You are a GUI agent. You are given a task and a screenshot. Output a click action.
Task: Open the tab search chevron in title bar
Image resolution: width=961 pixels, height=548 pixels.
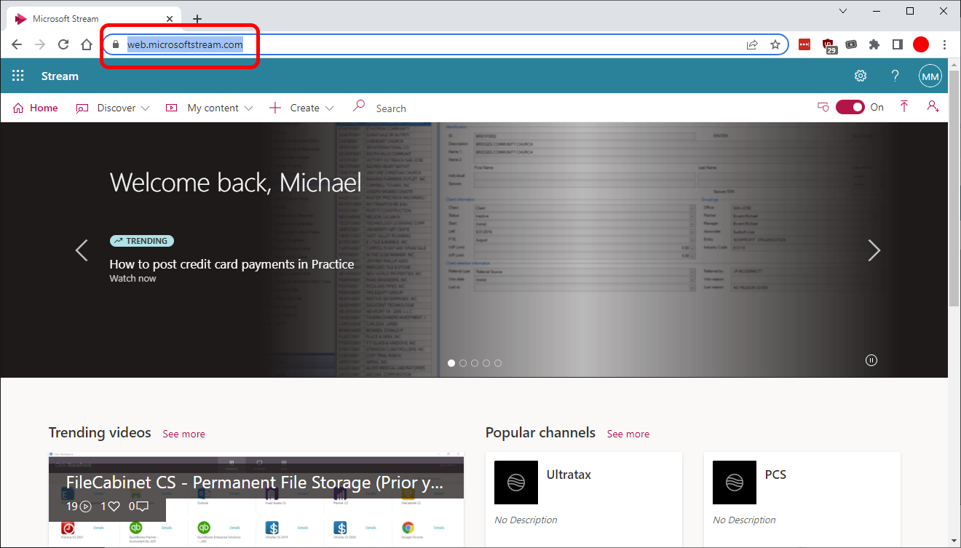(843, 11)
